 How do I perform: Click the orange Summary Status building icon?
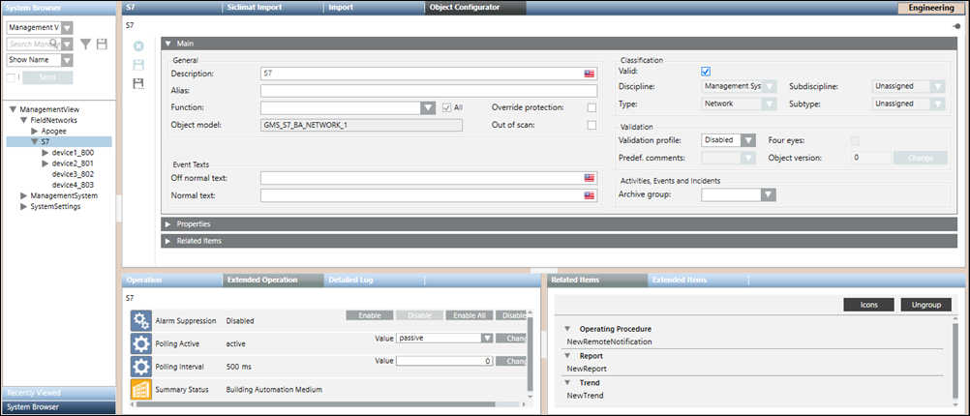point(141,389)
